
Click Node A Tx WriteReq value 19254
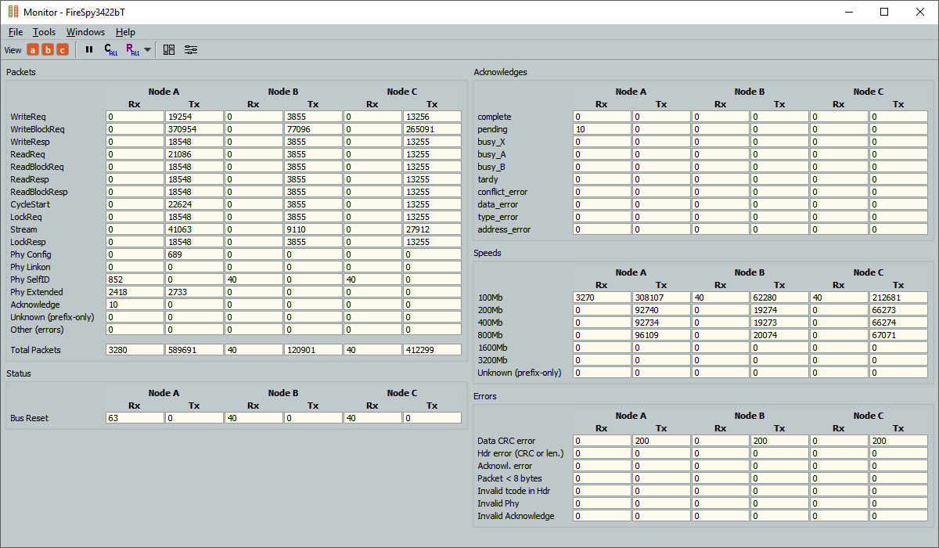(194, 117)
